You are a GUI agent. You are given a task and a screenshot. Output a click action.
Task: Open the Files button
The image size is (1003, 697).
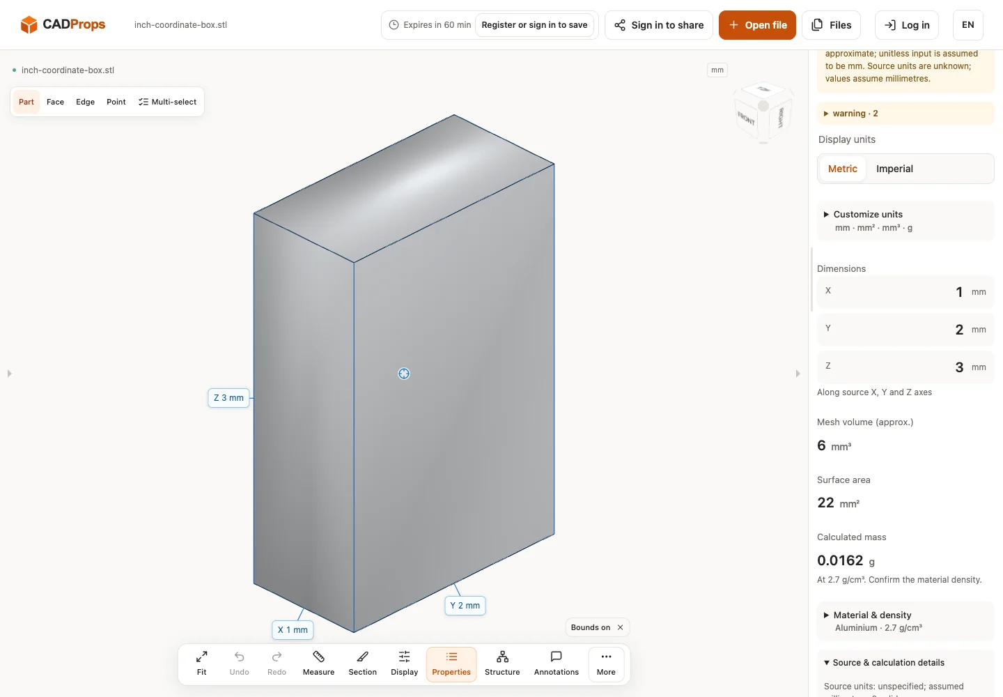[832, 25]
